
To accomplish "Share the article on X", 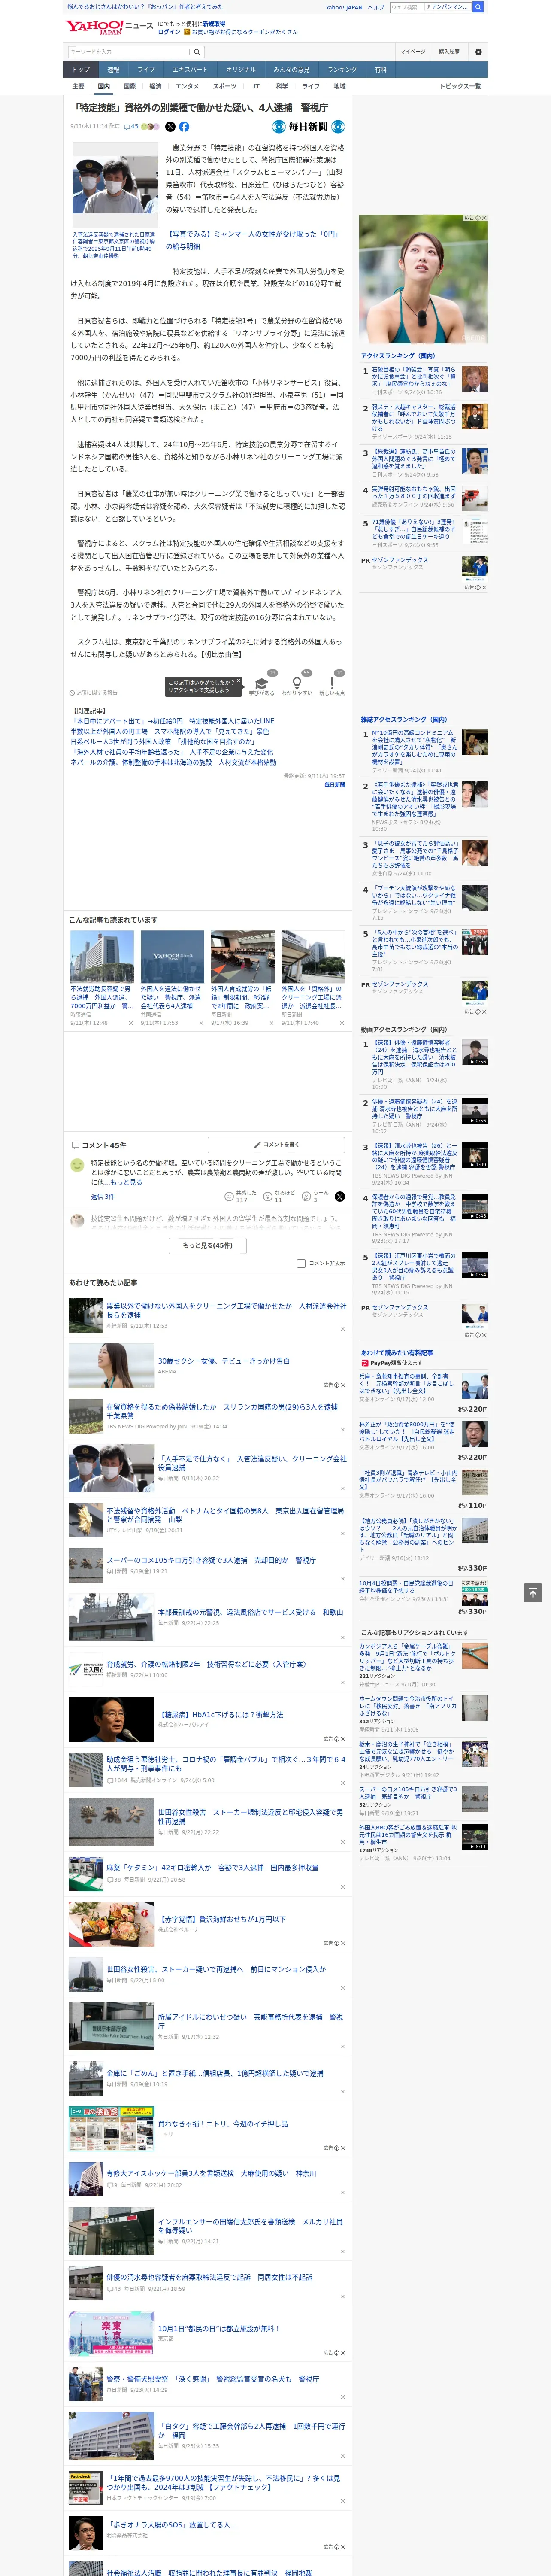I will point(170,127).
